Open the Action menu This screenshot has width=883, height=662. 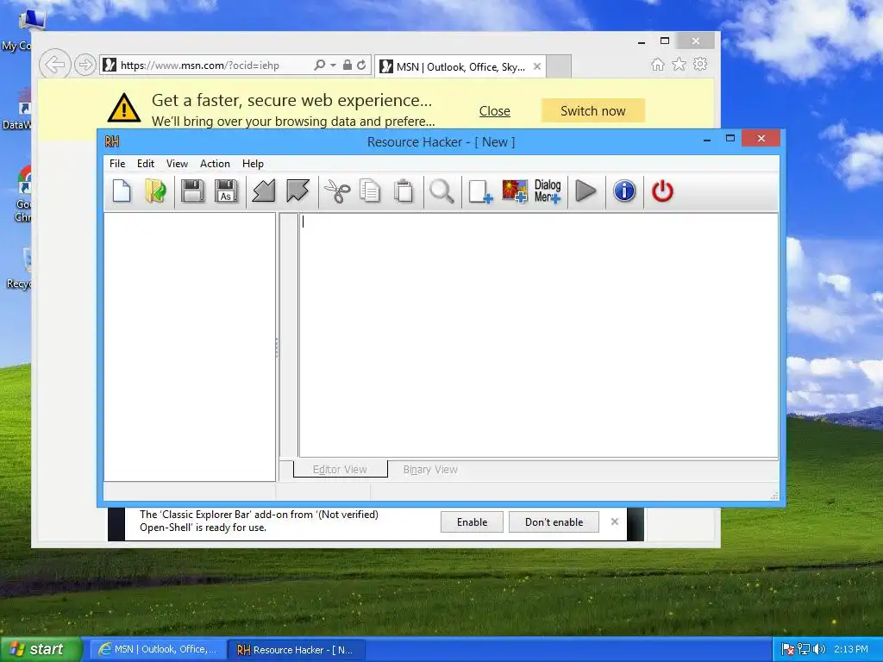pos(215,163)
